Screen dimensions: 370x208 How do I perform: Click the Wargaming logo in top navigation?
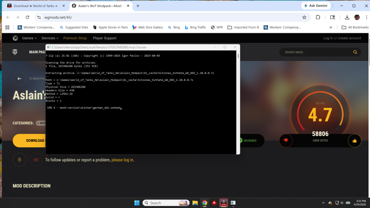pyautogui.click(x=15, y=38)
